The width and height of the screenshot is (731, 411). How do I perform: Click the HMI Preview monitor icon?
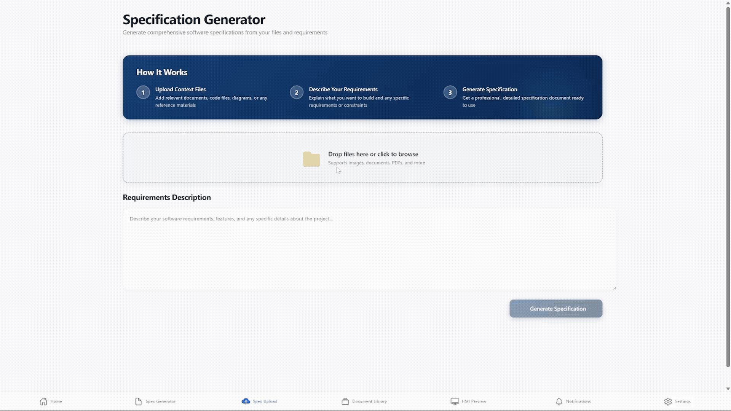pos(455,401)
